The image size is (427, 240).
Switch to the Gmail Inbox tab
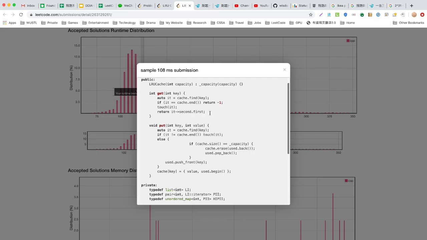(x=28, y=6)
